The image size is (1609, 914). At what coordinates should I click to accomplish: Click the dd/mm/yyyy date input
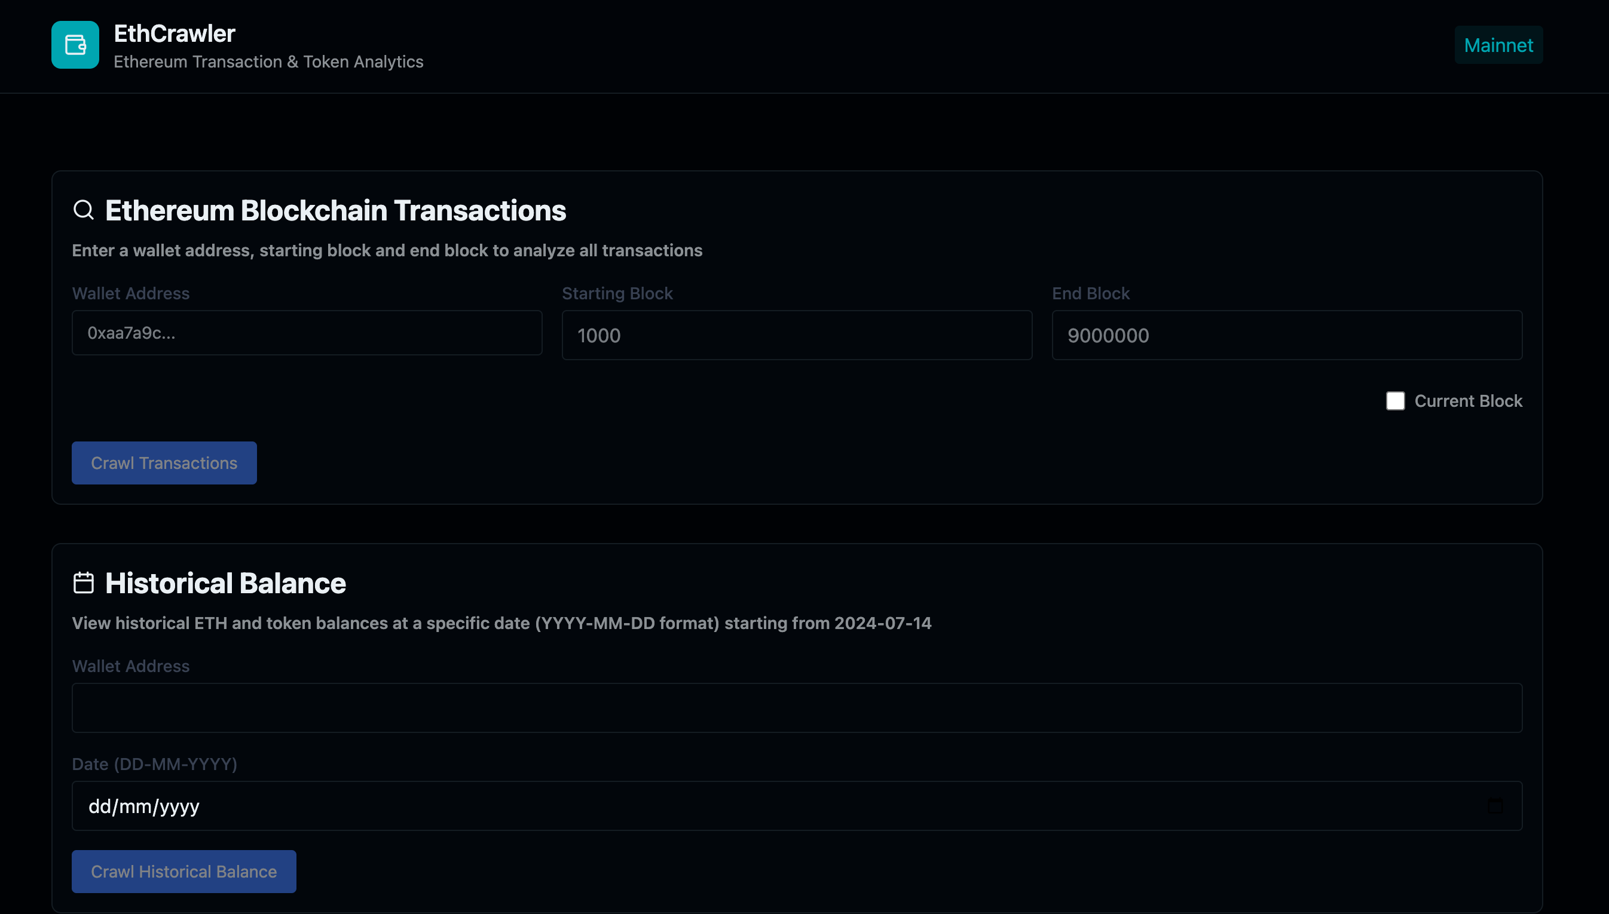pos(796,806)
